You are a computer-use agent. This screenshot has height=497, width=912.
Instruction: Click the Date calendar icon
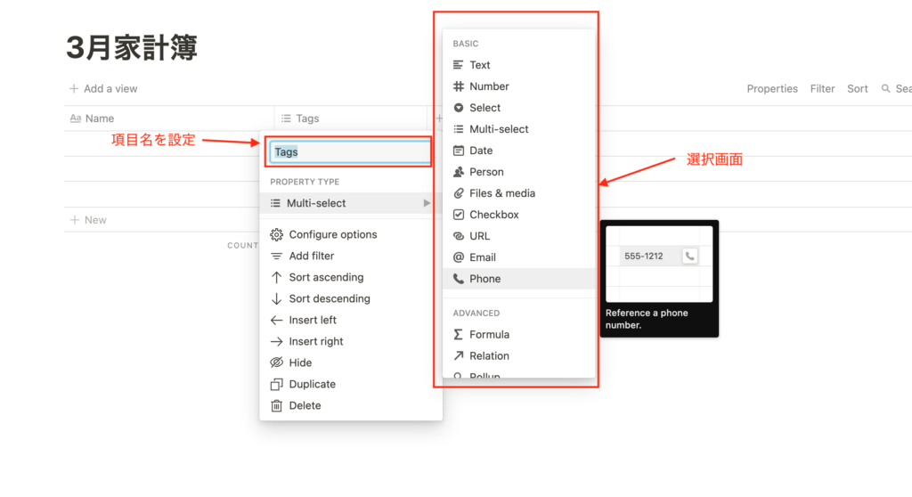tap(459, 151)
